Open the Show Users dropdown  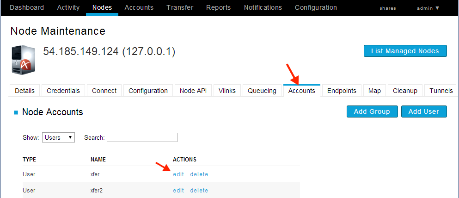pyautogui.click(x=59, y=137)
